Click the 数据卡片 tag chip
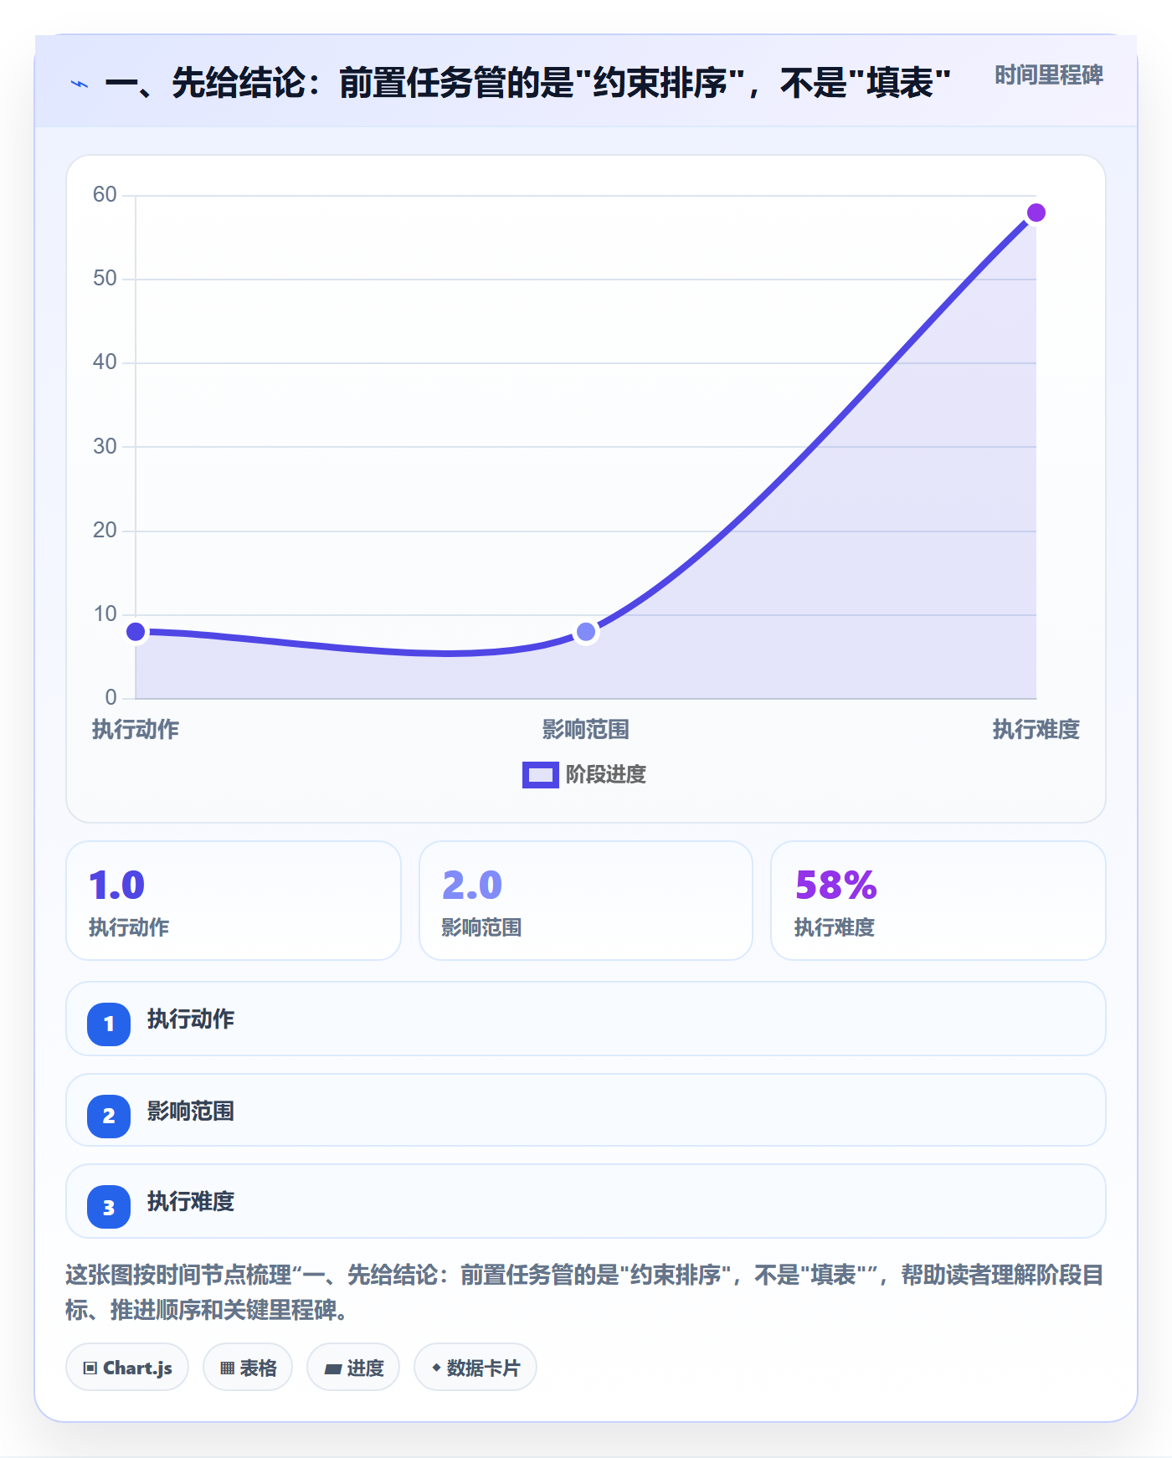This screenshot has height=1458, width=1172. coord(475,1368)
